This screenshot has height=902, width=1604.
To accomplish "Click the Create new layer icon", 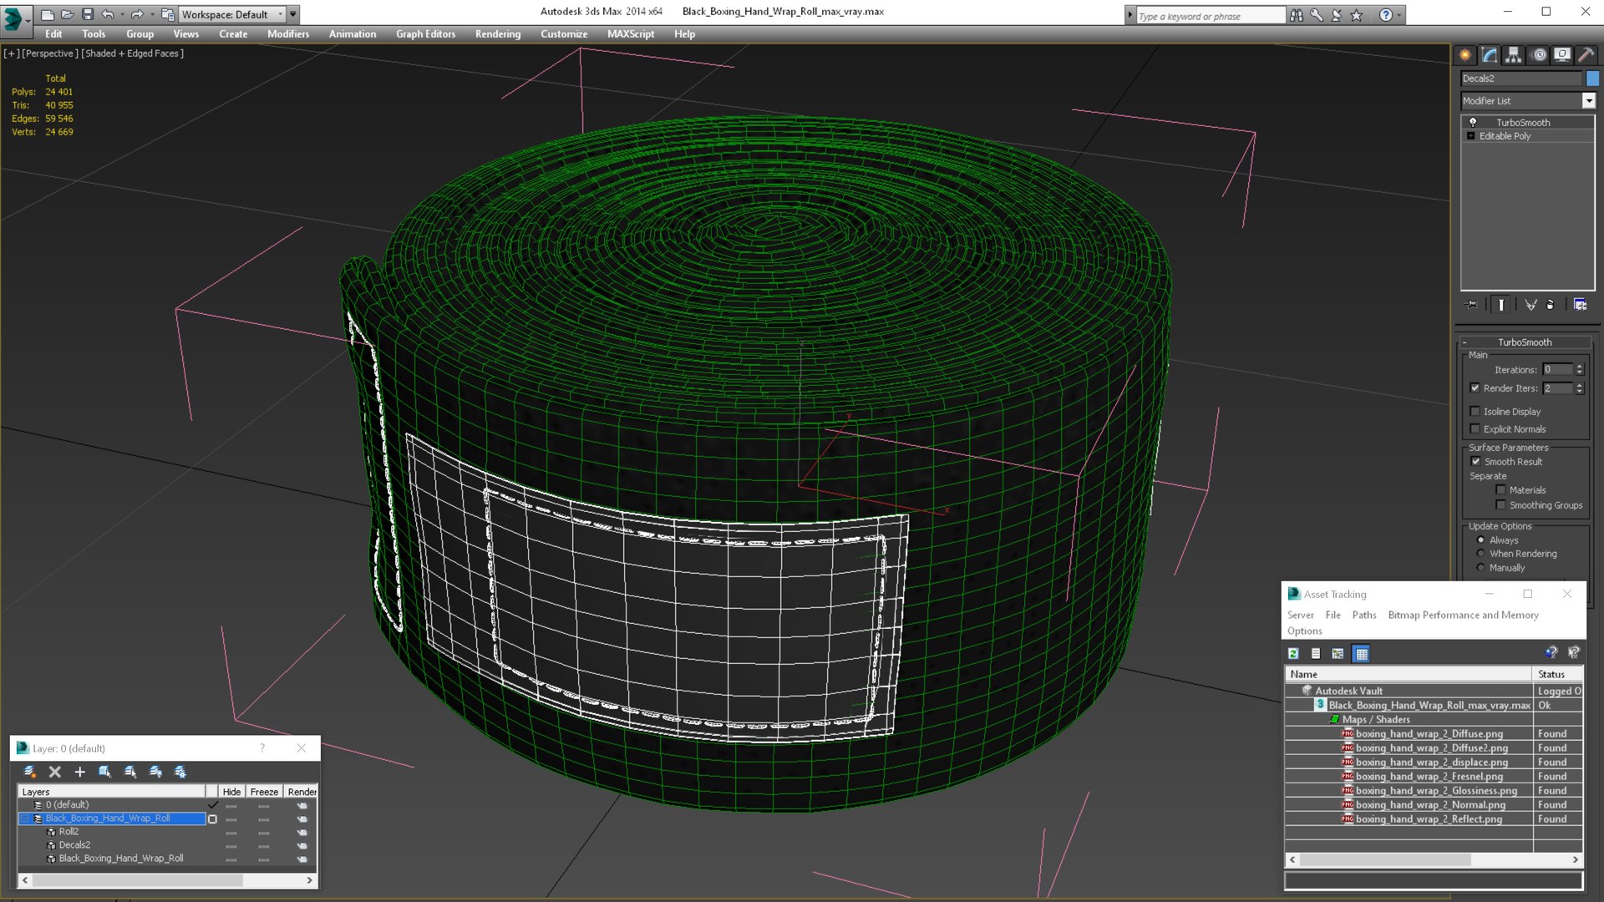I will [29, 772].
